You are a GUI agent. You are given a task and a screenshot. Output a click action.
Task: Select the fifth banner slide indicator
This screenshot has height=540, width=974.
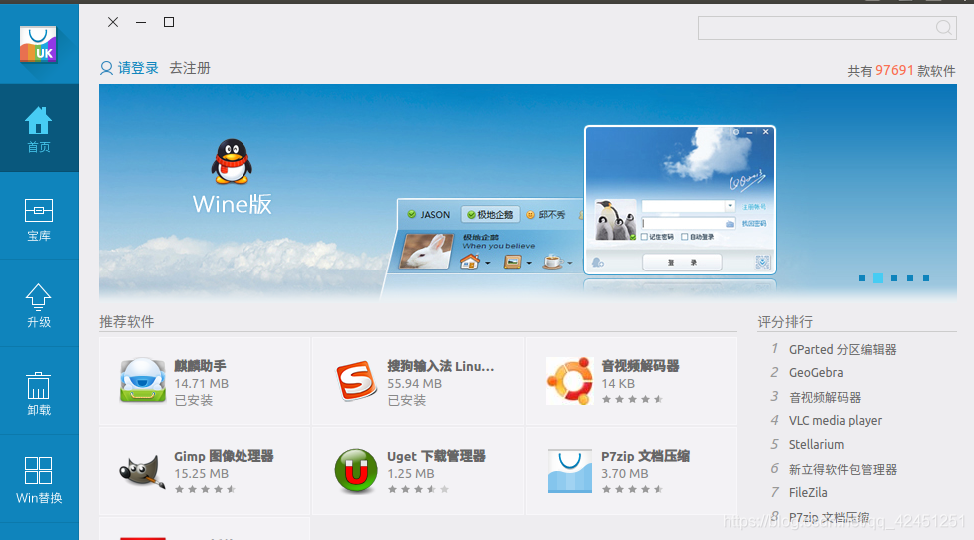(x=926, y=278)
